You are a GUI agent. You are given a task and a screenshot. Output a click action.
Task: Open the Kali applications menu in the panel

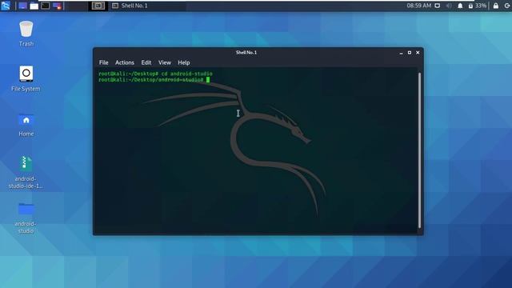6,6
